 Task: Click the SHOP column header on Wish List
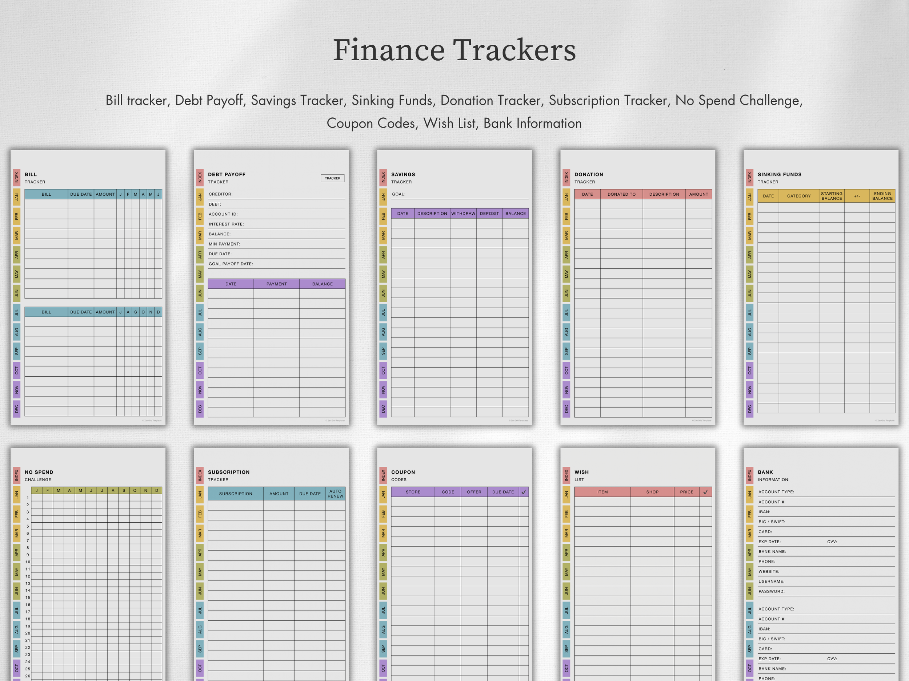653,492
